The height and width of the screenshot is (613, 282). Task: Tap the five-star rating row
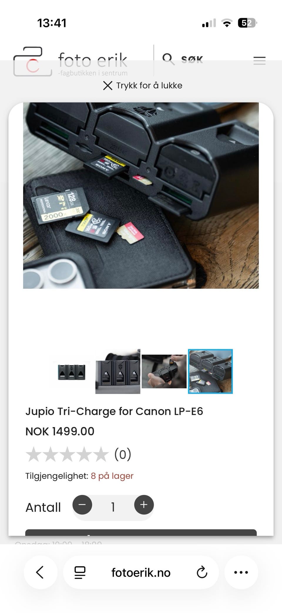(x=78, y=454)
